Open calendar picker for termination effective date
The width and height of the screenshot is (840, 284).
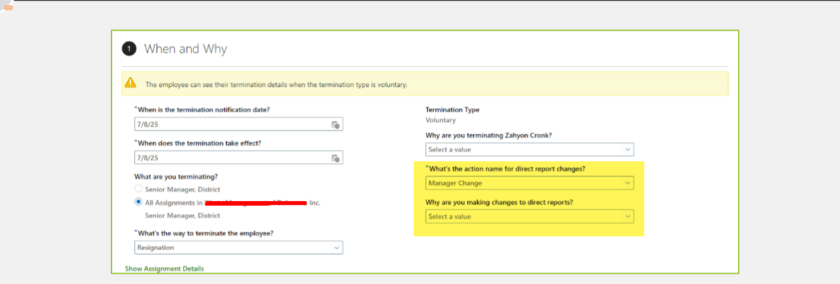(x=335, y=157)
